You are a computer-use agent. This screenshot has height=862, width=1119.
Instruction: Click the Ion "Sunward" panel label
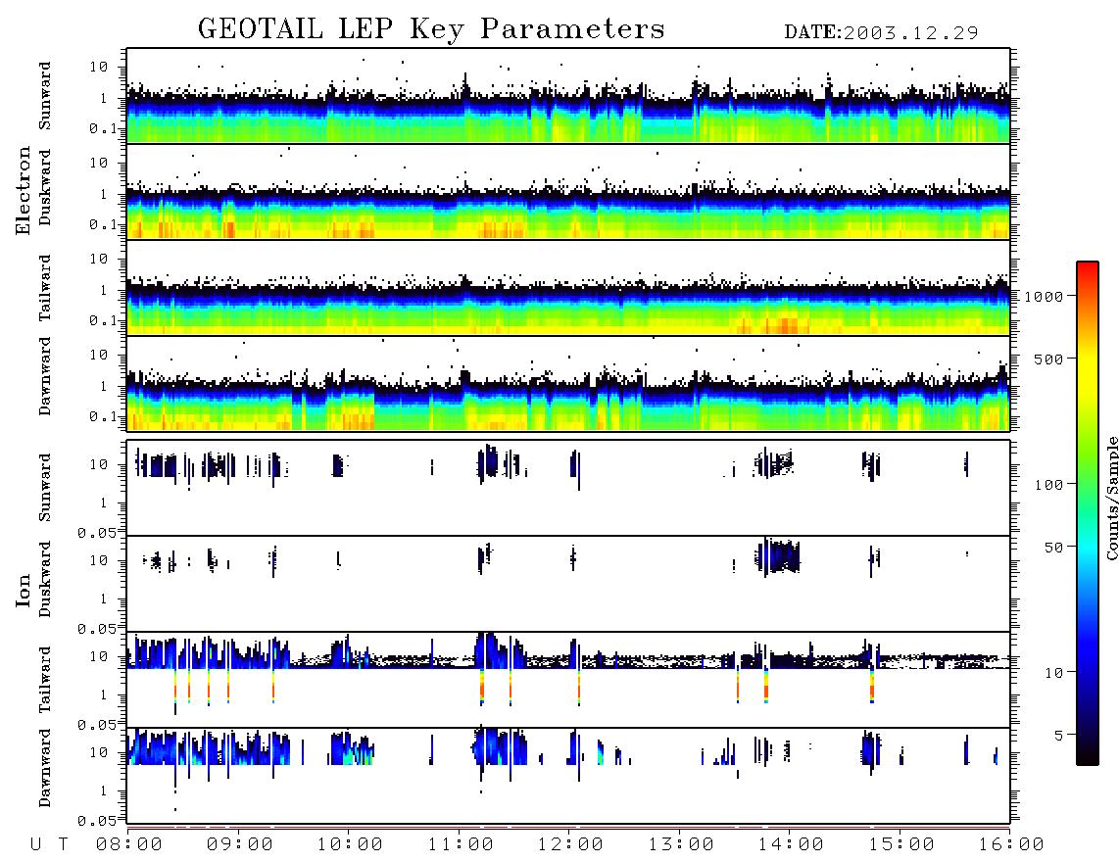click(45, 487)
